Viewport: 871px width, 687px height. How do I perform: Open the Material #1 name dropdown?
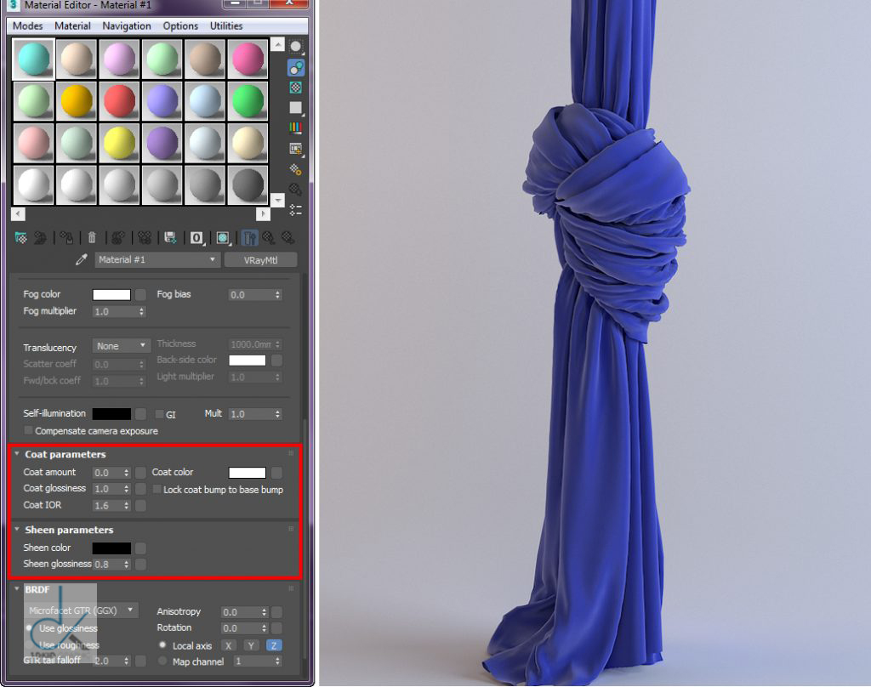pyautogui.click(x=157, y=259)
